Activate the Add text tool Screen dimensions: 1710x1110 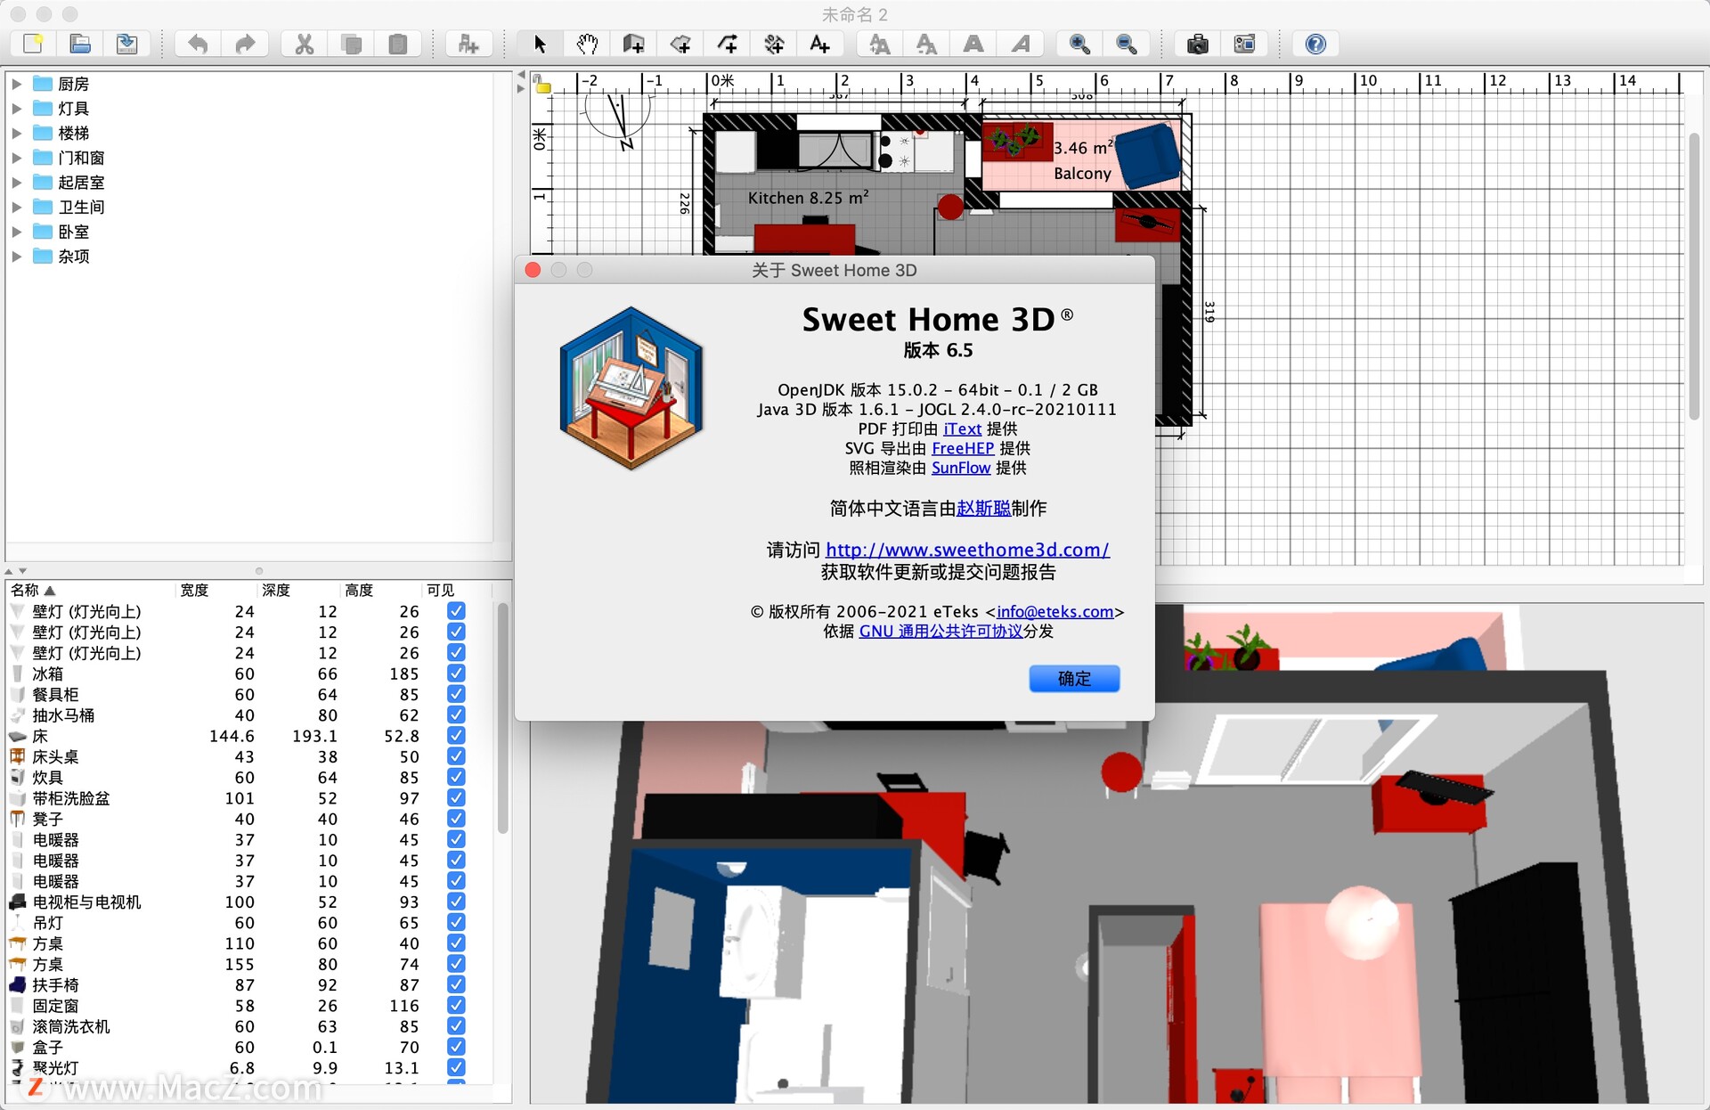pyautogui.click(x=820, y=44)
